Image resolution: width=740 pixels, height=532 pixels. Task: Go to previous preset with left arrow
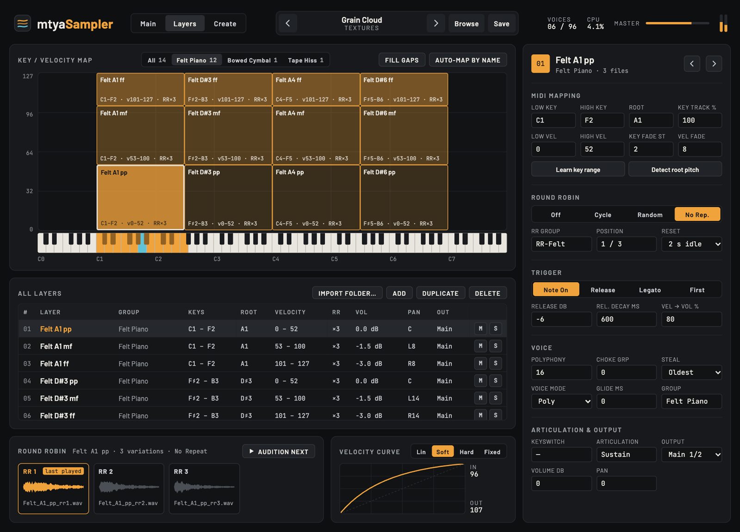[288, 23]
